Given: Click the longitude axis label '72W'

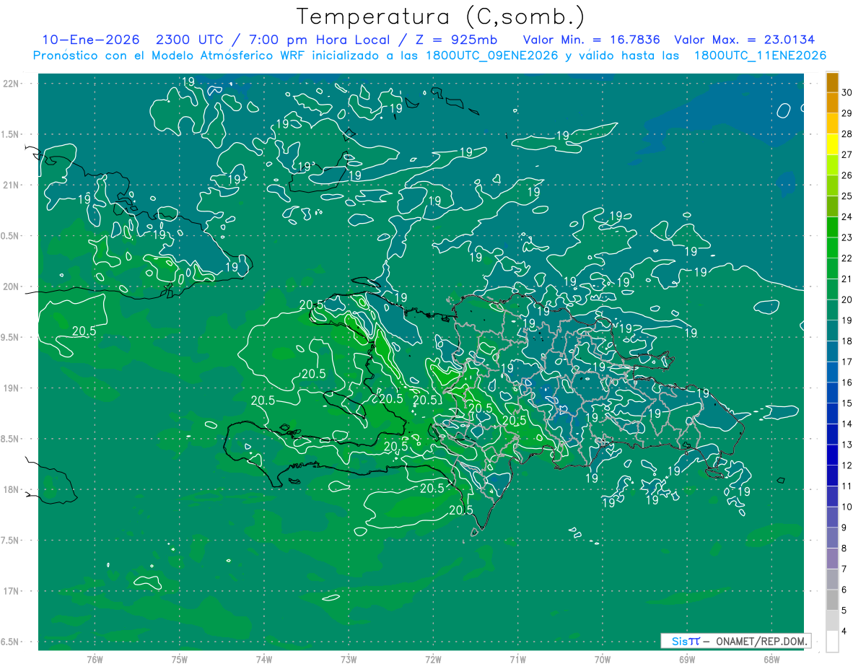Looking at the screenshot, I should [433, 659].
